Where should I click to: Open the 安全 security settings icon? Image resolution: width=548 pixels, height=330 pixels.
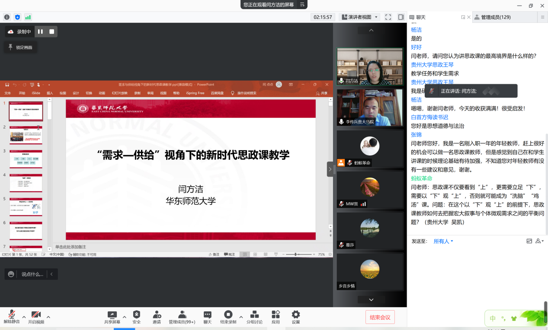click(x=137, y=315)
